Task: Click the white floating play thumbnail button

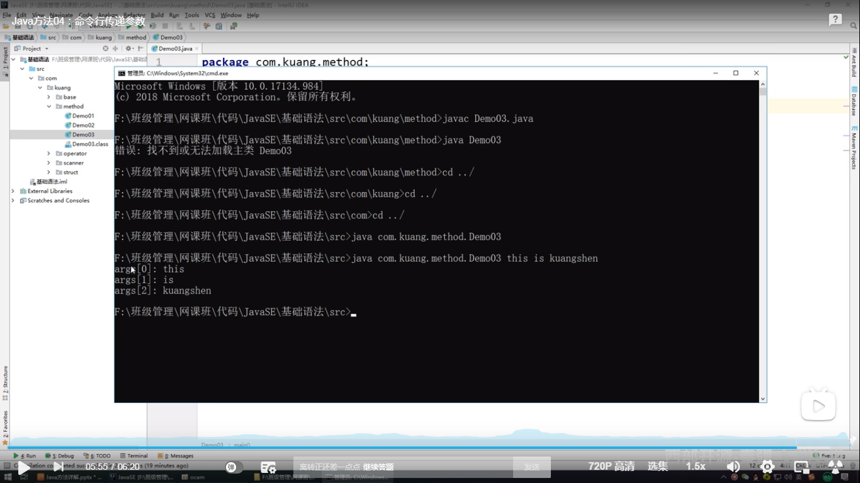Action: (x=818, y=406)
